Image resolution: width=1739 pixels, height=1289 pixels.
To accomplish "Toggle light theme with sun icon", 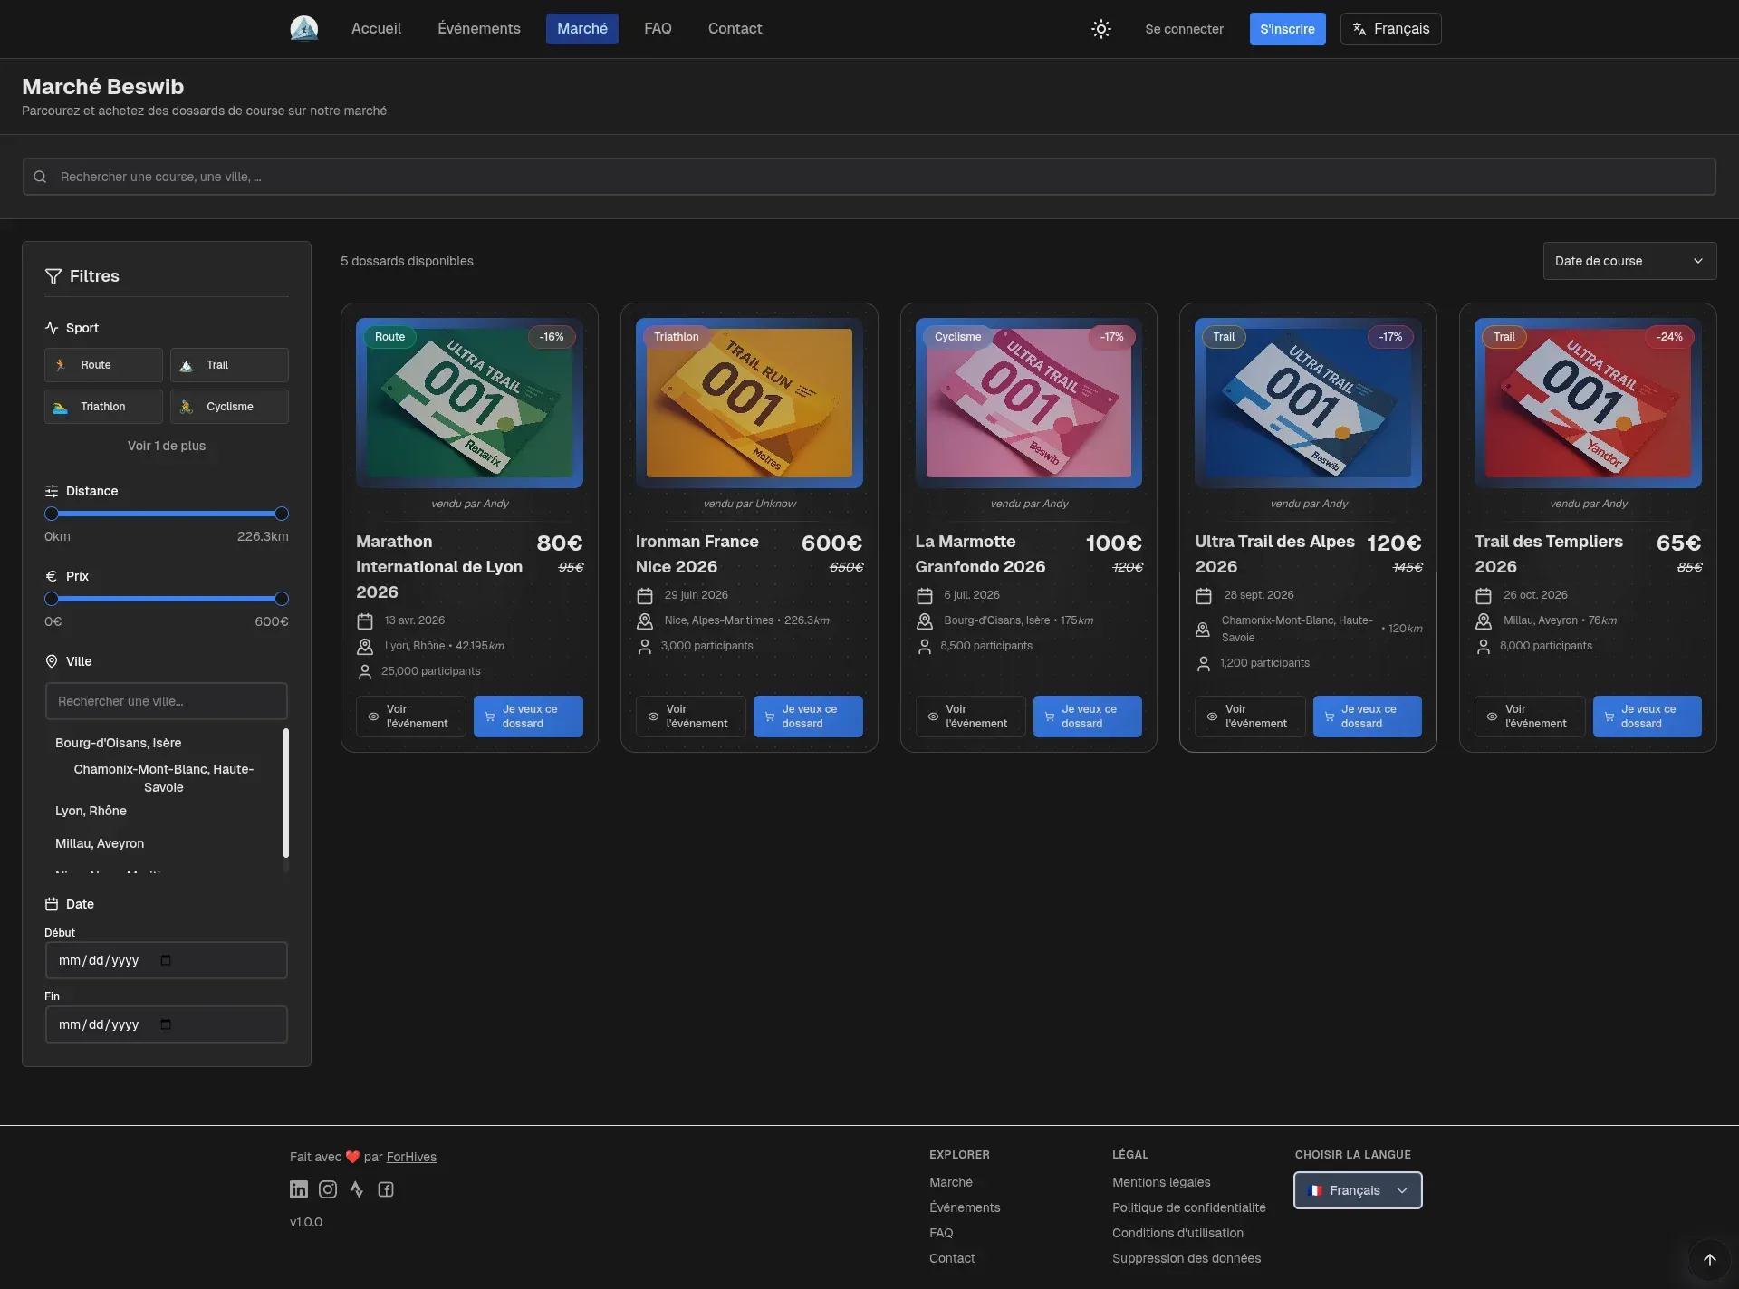I will pyautogui.click(x=1100, y=29).
